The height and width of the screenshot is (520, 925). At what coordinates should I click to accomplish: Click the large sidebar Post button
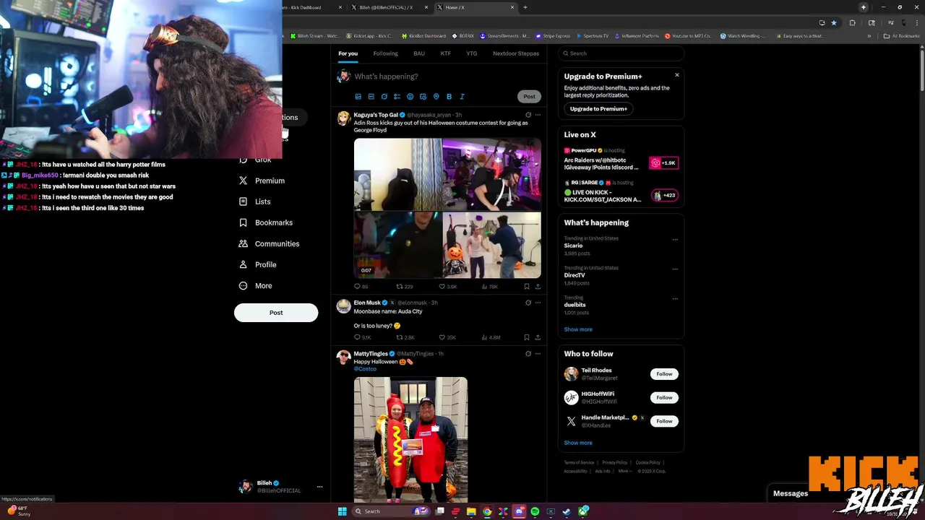point(276,313)
